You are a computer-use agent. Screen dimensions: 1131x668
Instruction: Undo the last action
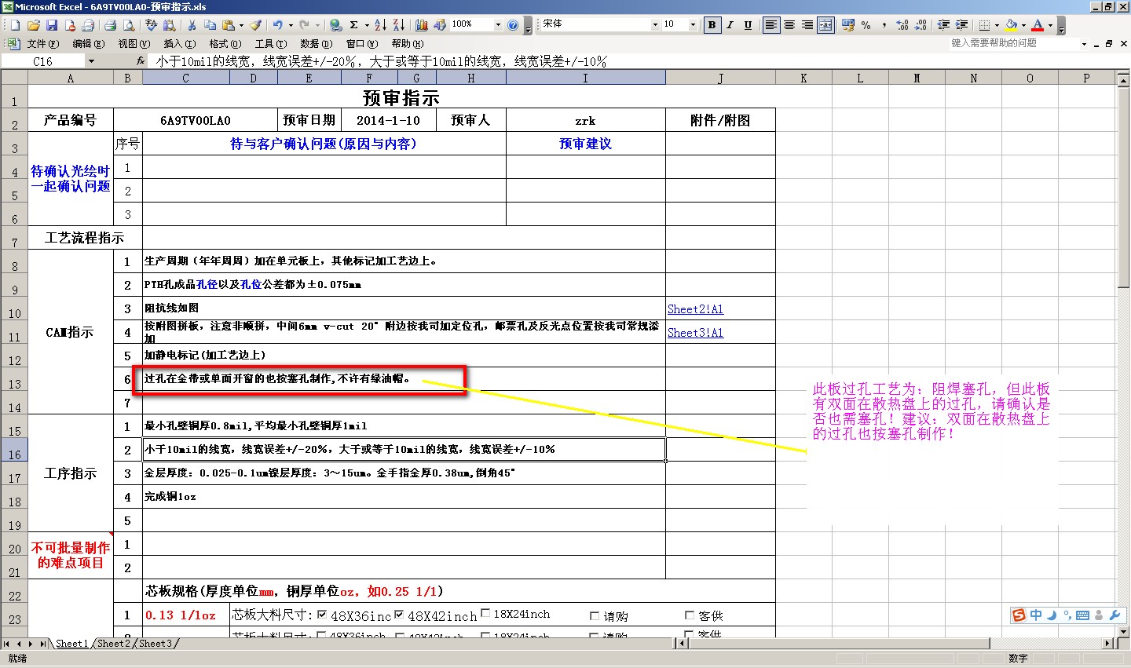(x=278, y=25)
